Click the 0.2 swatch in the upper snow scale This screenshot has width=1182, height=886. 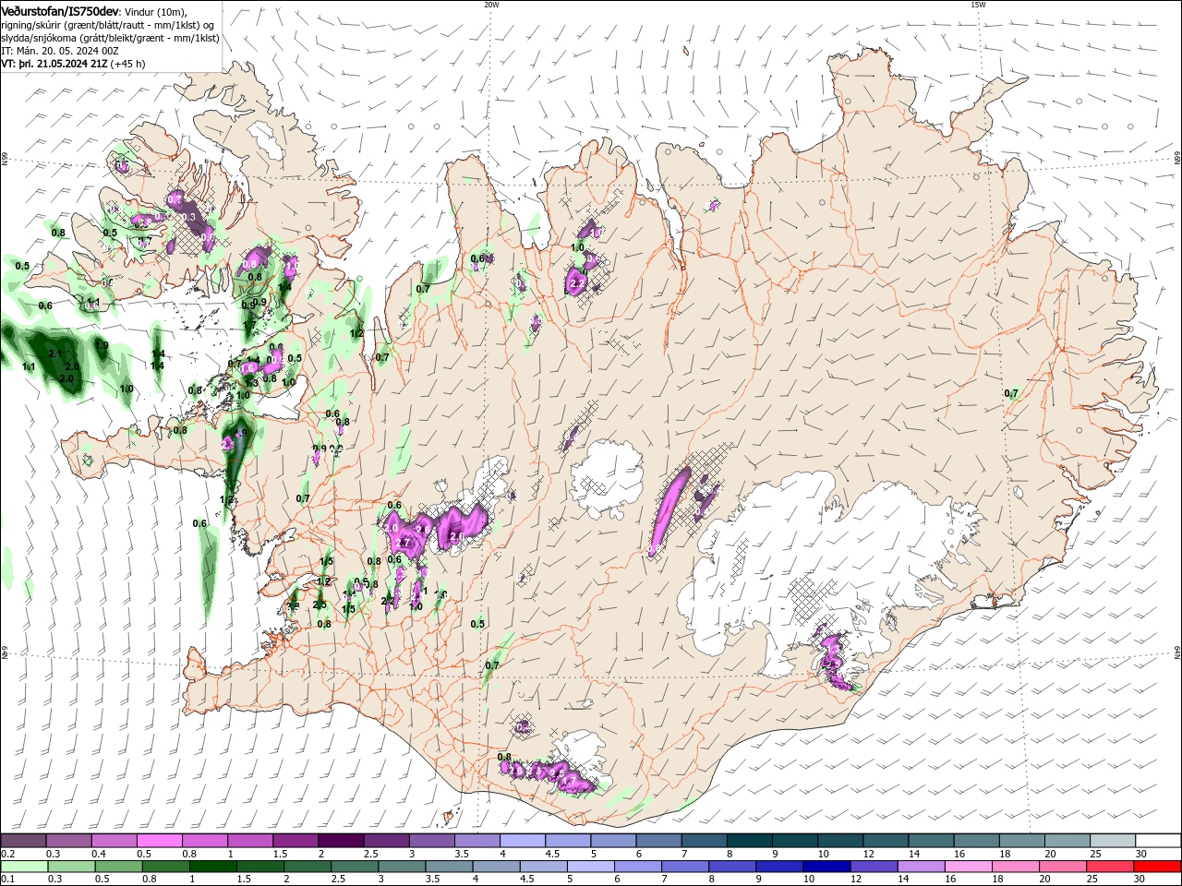(x=23, y=841)
